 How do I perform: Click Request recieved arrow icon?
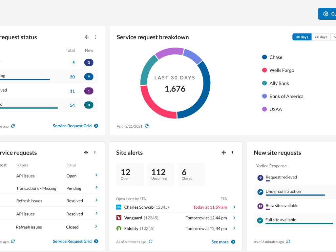(260, 178)
